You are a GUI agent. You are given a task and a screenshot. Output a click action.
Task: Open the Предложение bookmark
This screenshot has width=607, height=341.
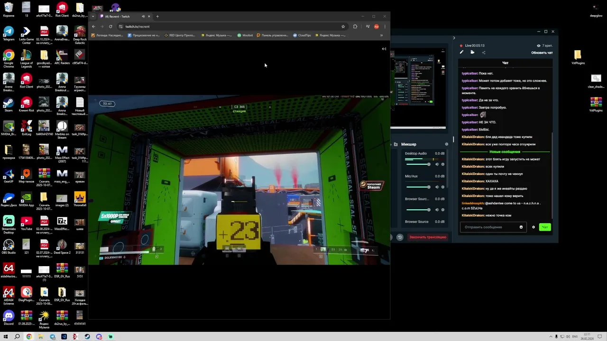click(144, 35)
